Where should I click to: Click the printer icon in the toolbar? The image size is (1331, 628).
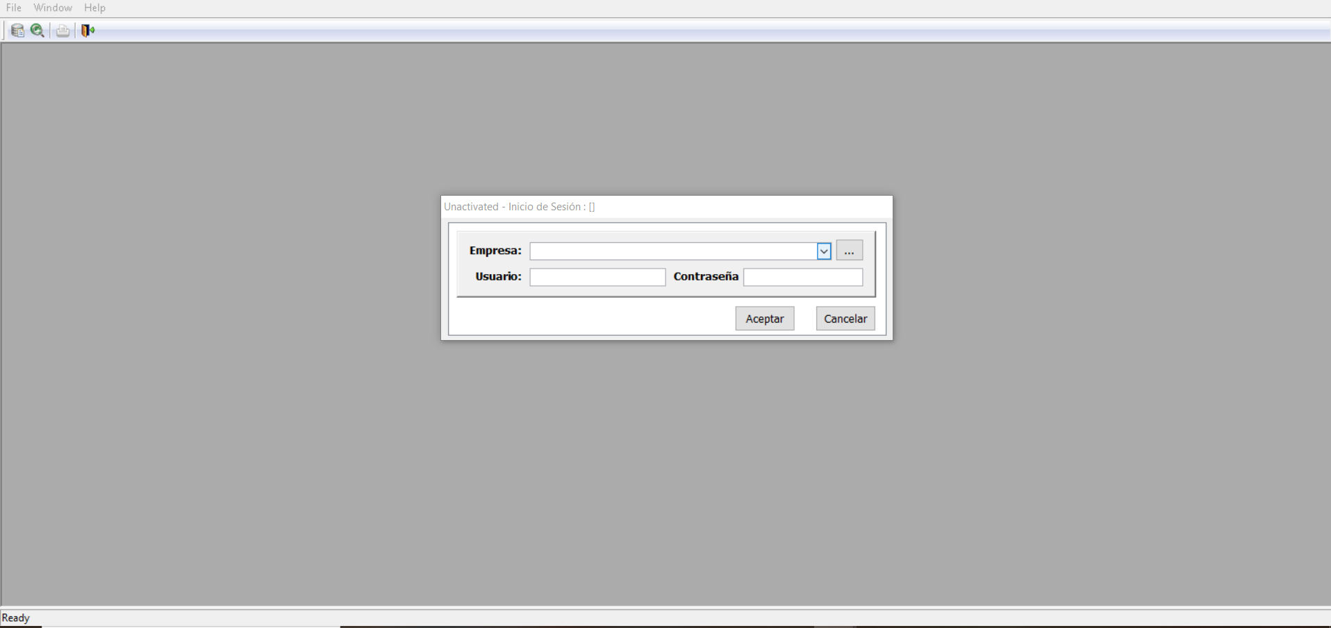click(63, 31)
